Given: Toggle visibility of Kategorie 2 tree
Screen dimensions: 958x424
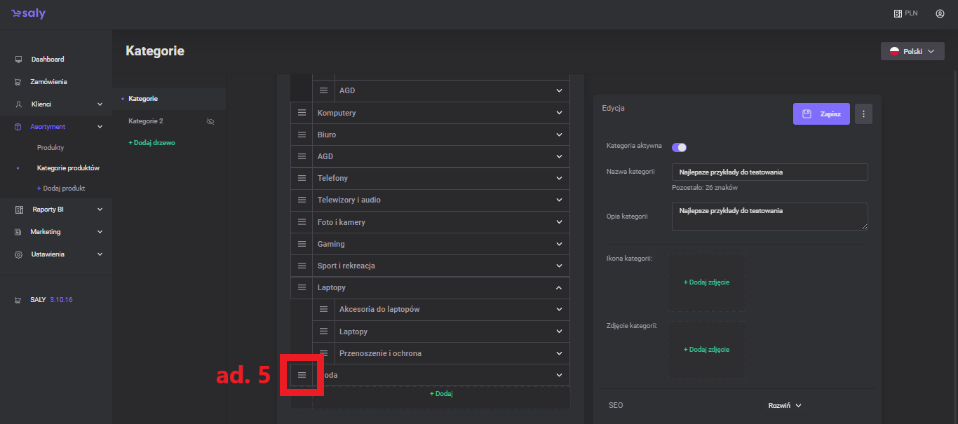Looking at the screenshot, I should point(210,121).
